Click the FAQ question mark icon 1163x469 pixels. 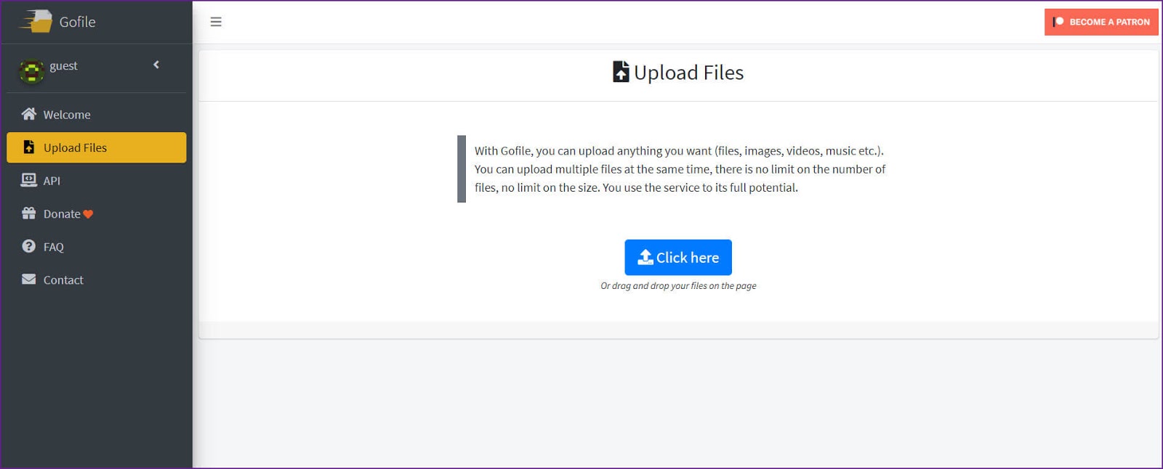28,246
